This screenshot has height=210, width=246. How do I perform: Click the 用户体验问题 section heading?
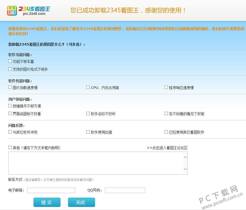click(x=20, y=99)
